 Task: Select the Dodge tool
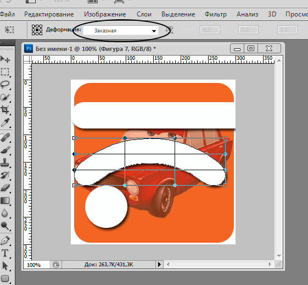point(5,226)
